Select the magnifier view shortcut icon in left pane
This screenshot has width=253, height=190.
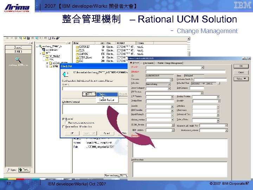click(18, 60)
